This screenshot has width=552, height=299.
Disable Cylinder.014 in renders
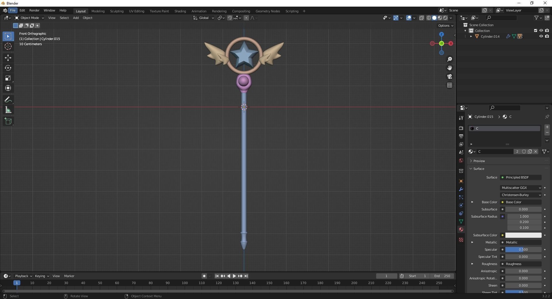click(547, 37)
